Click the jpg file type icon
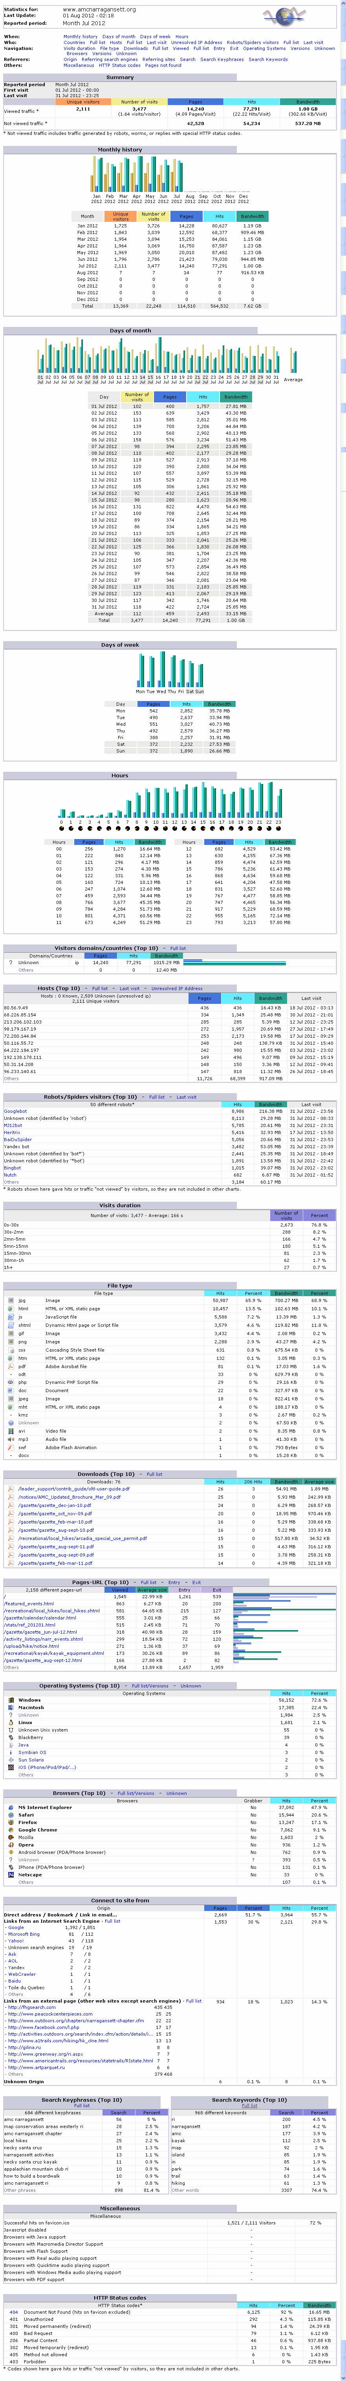This screenshot has height=2381, width=346. 11,1300
